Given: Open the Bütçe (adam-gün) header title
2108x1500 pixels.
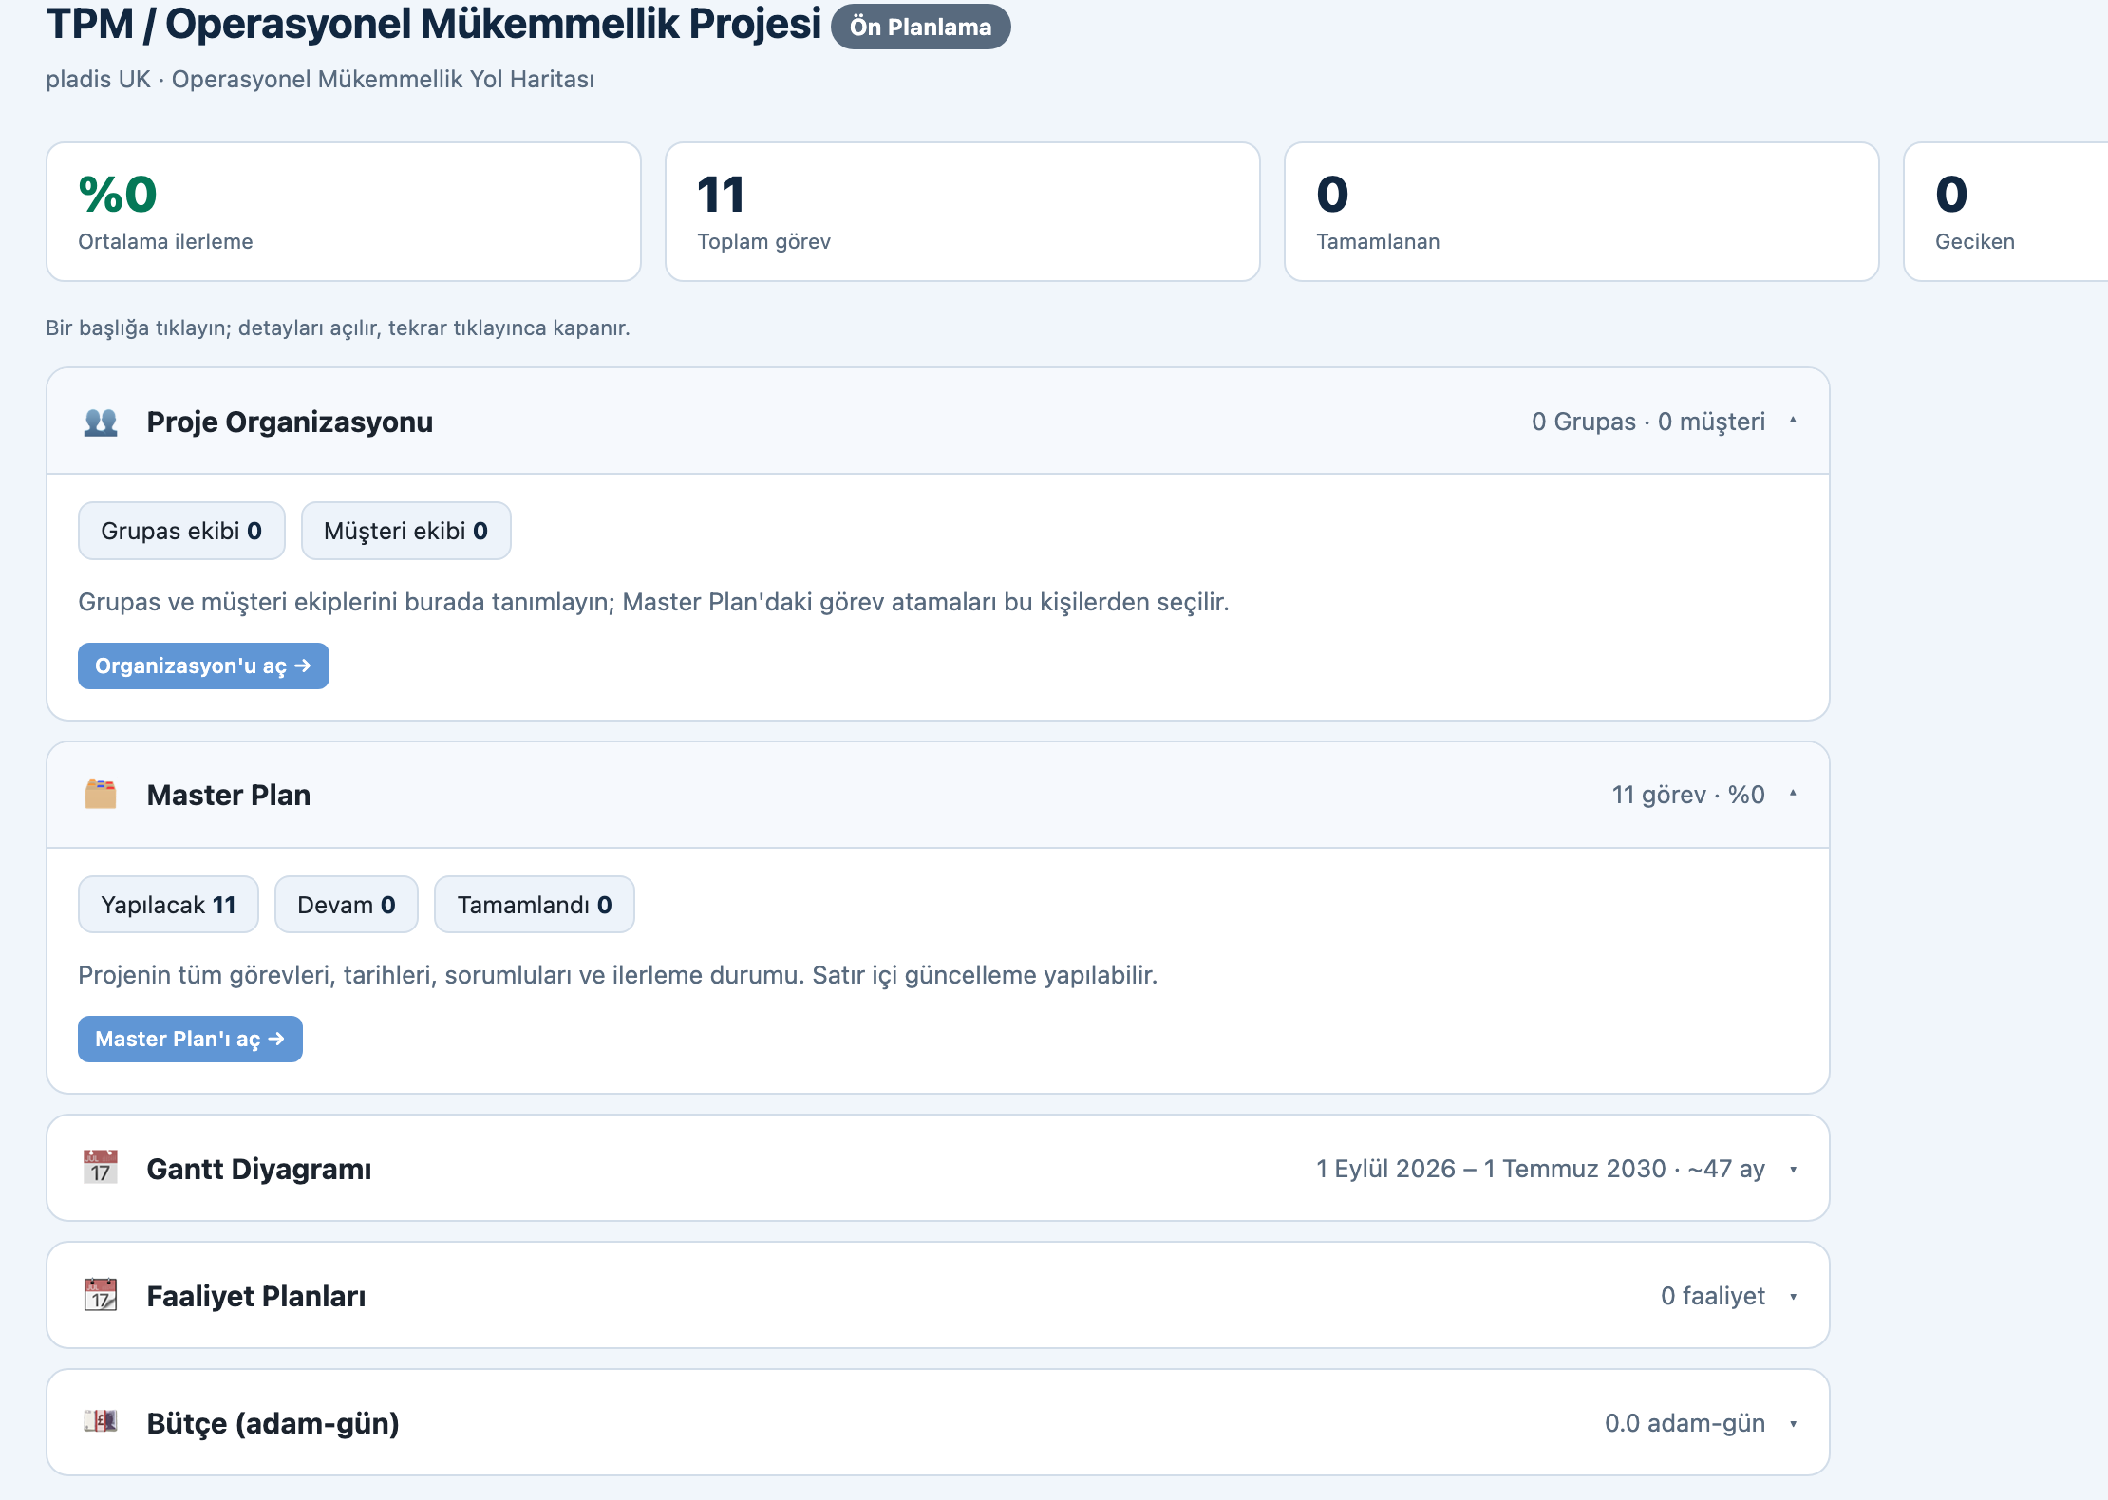Looking at the screenshot, I should (x=273, y=1423).
